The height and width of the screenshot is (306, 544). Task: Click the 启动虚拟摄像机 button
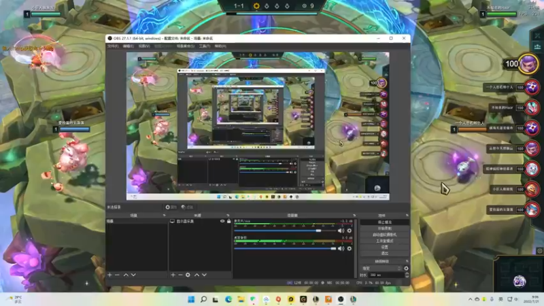(384, 235)
